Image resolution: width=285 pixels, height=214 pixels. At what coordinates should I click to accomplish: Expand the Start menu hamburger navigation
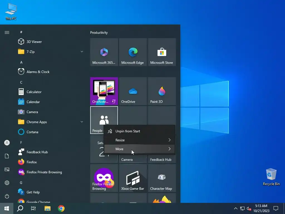(7, 32)
